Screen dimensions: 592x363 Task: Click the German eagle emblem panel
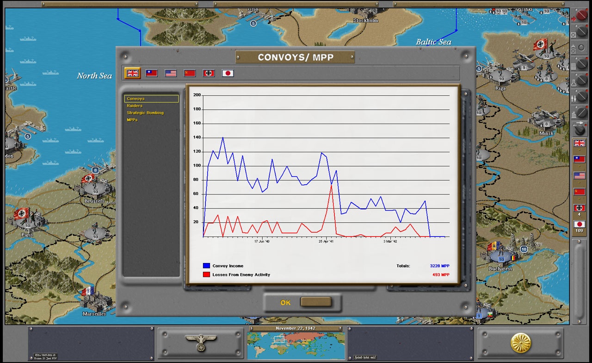pos(200,343)
